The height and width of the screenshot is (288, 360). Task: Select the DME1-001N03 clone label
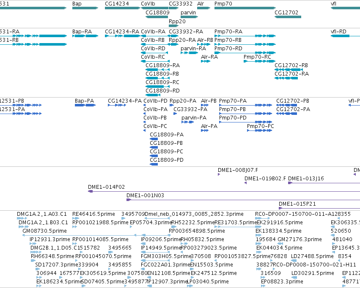tap(146, 196)
